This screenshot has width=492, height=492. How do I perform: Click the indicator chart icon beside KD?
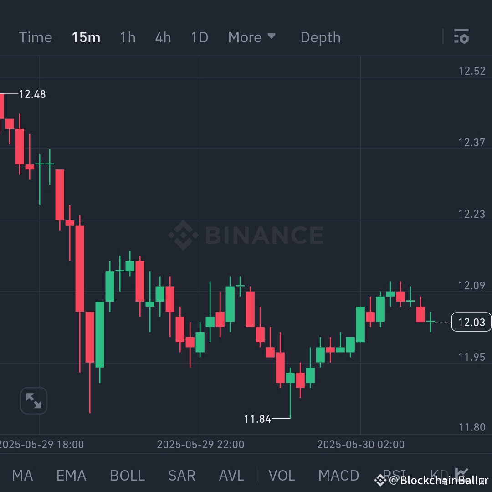pyautogui.click(x=461, y=473)
